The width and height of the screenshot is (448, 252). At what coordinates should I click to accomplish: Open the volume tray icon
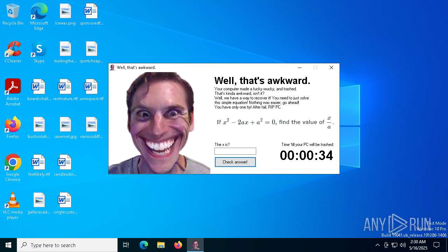pos(403,245)
